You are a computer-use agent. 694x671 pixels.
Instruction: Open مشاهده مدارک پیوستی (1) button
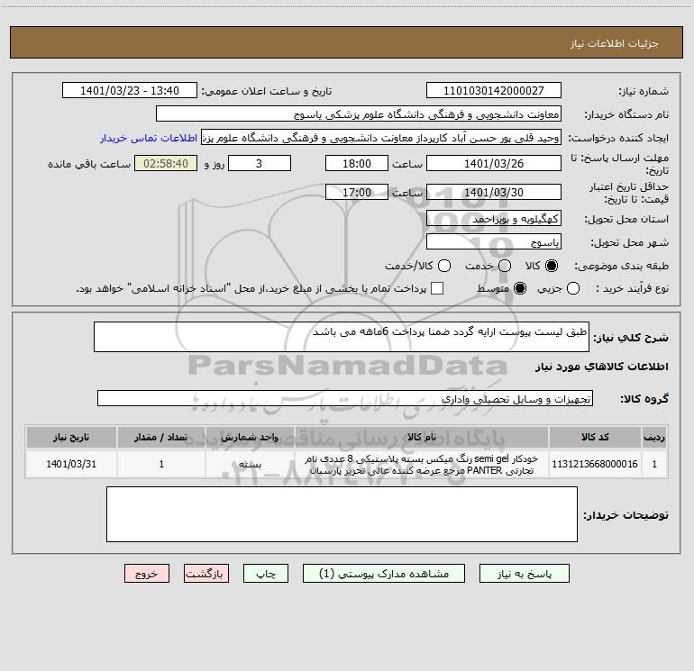[384, 574]
